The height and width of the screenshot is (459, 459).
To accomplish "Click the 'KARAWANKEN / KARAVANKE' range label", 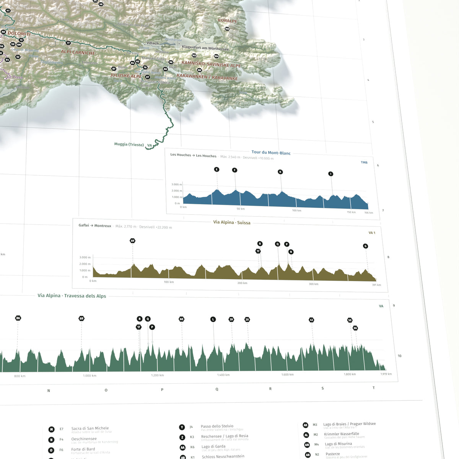I will point(207,76).
